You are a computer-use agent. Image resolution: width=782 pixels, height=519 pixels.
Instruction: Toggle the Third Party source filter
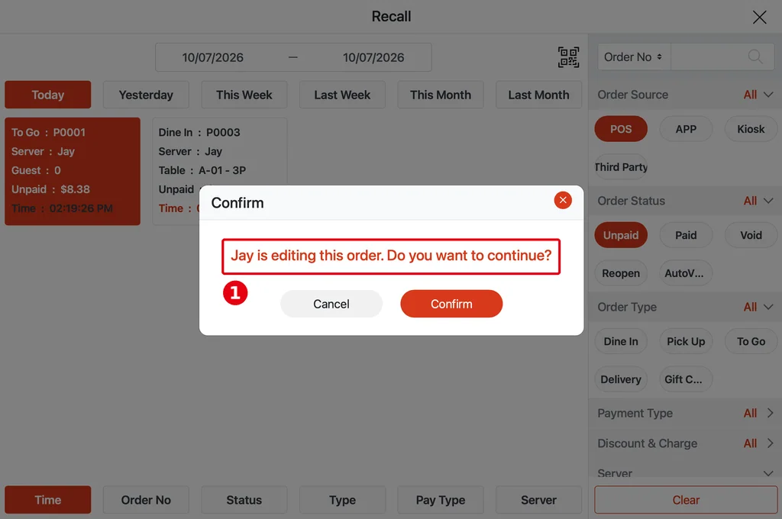click(621, 167)
